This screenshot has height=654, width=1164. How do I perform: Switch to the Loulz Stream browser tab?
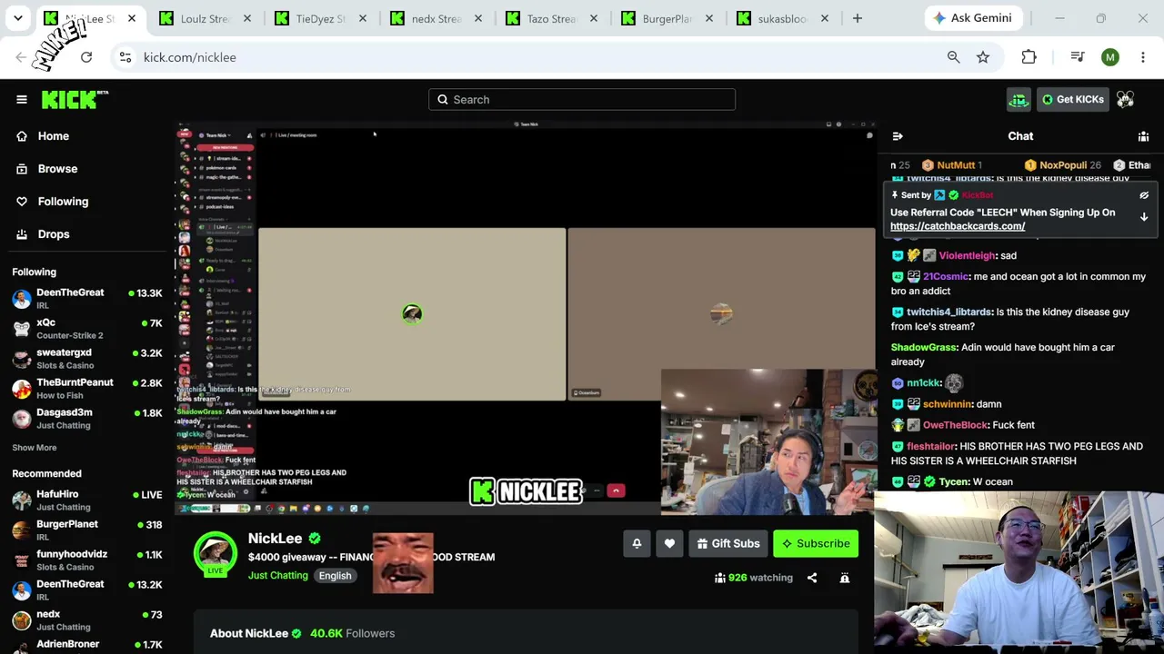pos(206,19)
